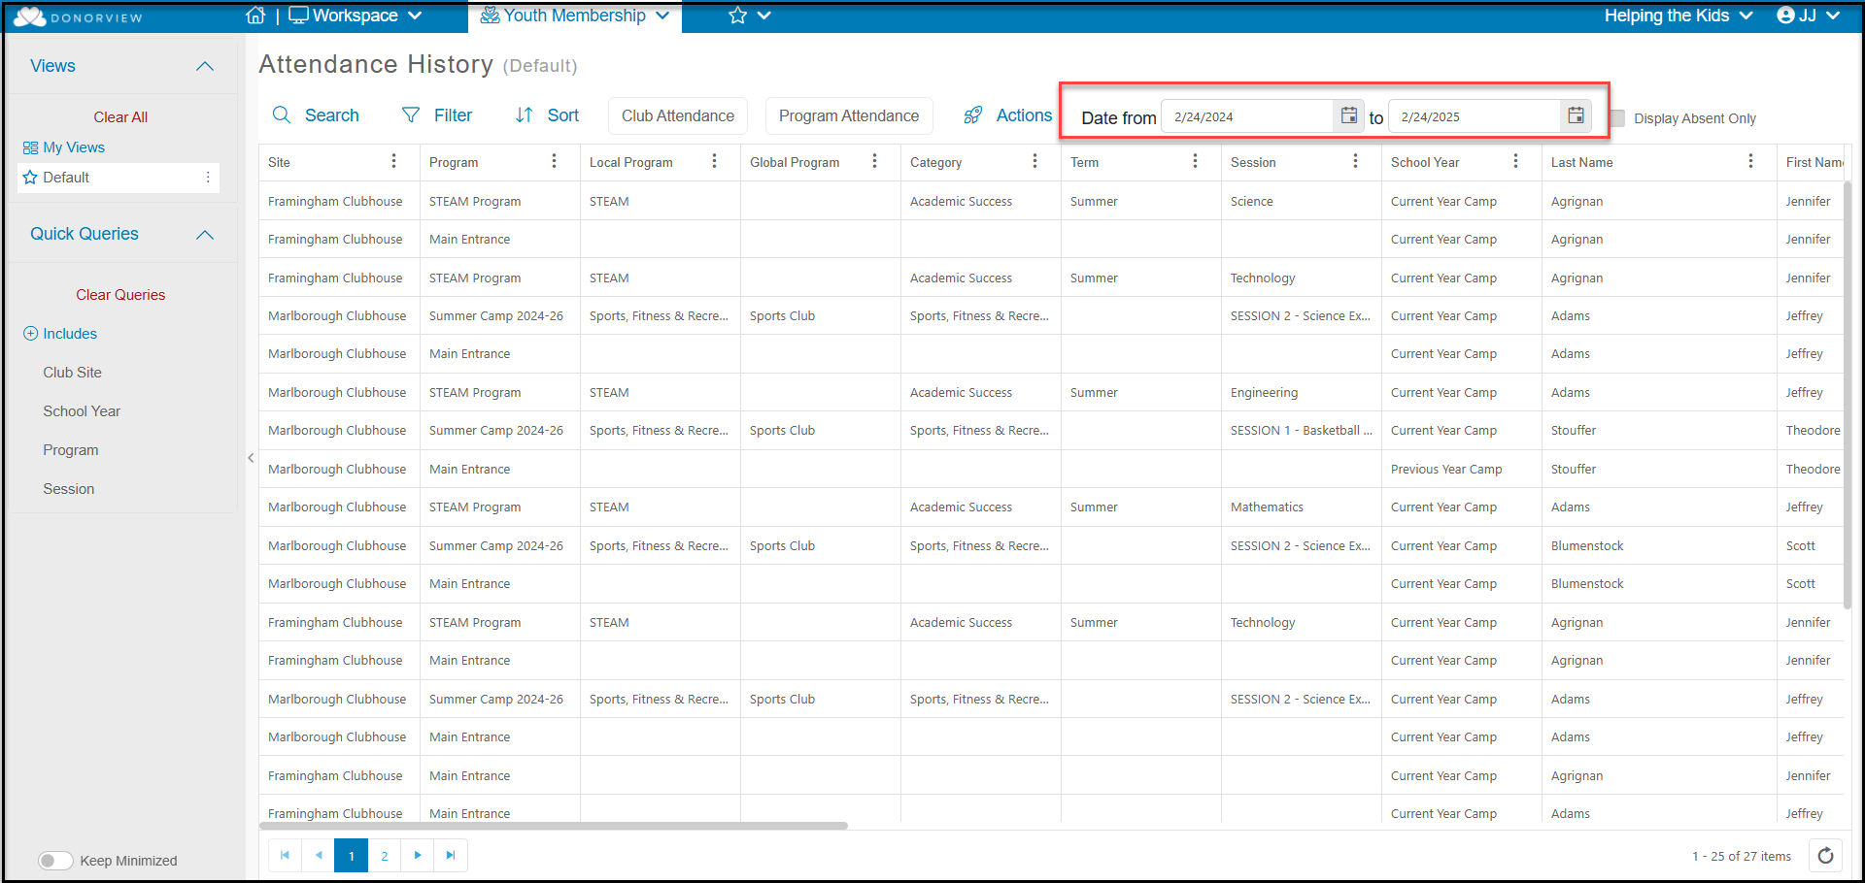The image size is (1865, 883).
Task: Click the end date input field
Action: pos(1475,116)
